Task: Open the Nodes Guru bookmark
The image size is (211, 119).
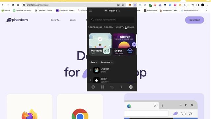Action: point(169,10)
